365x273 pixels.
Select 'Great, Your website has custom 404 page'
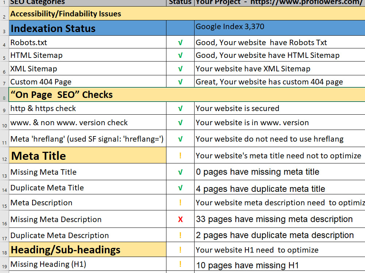(280, 81)
